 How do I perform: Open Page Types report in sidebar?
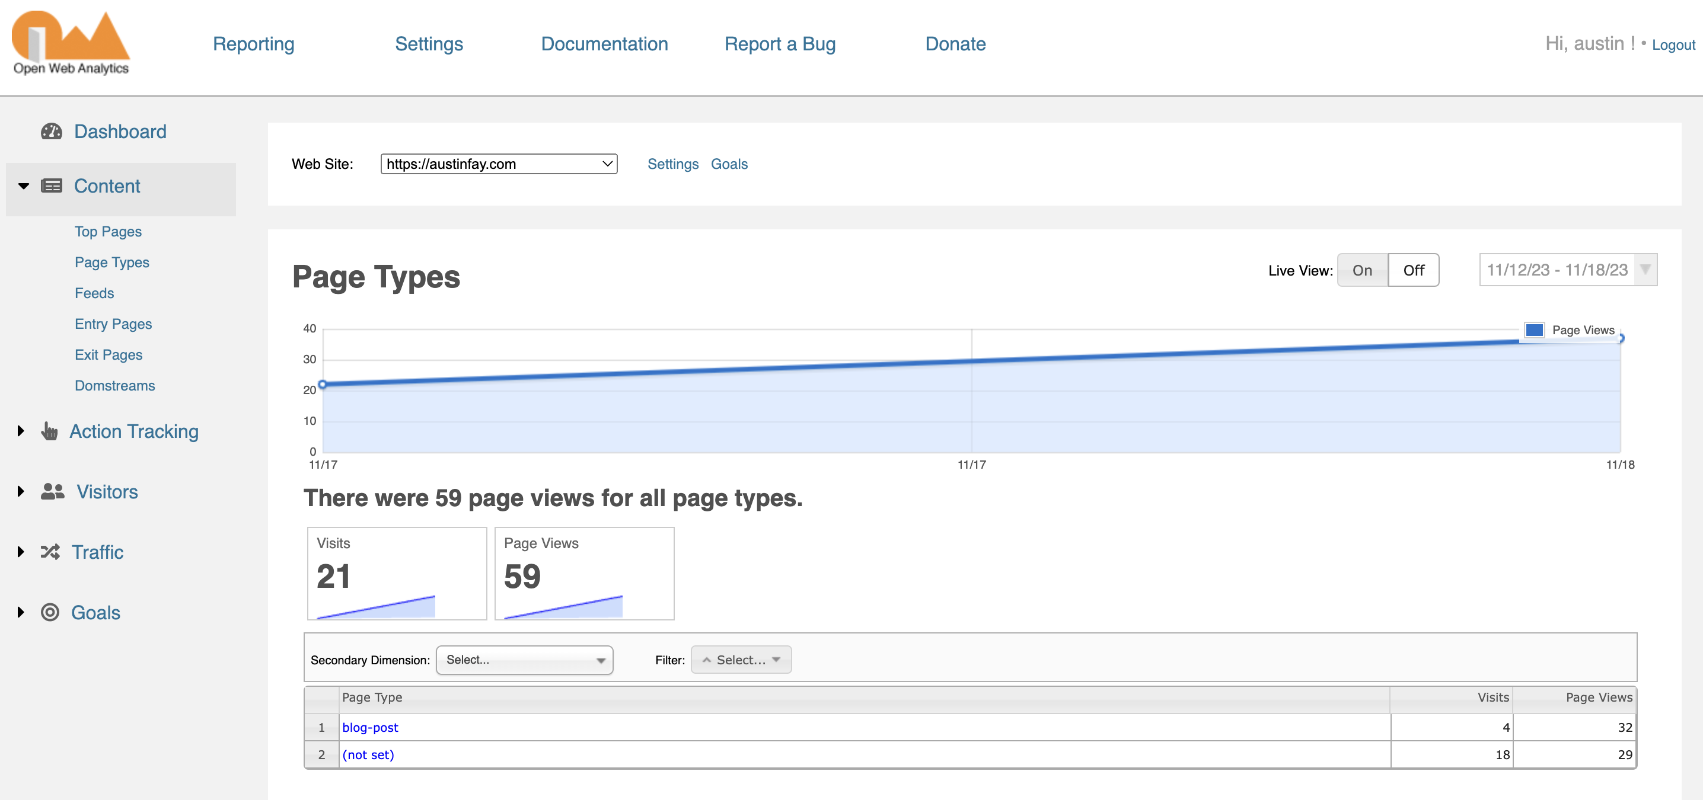point(111,263)
